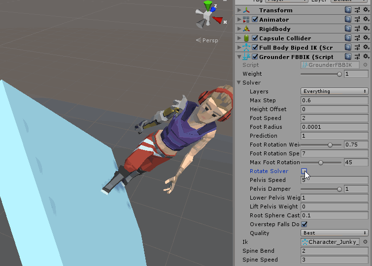
Task: Click the GrounderFBBIK script reference field
Action: point(330,65)
